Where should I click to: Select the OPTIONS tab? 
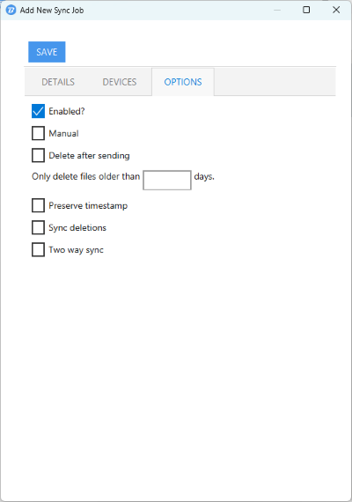coord(183,82)
